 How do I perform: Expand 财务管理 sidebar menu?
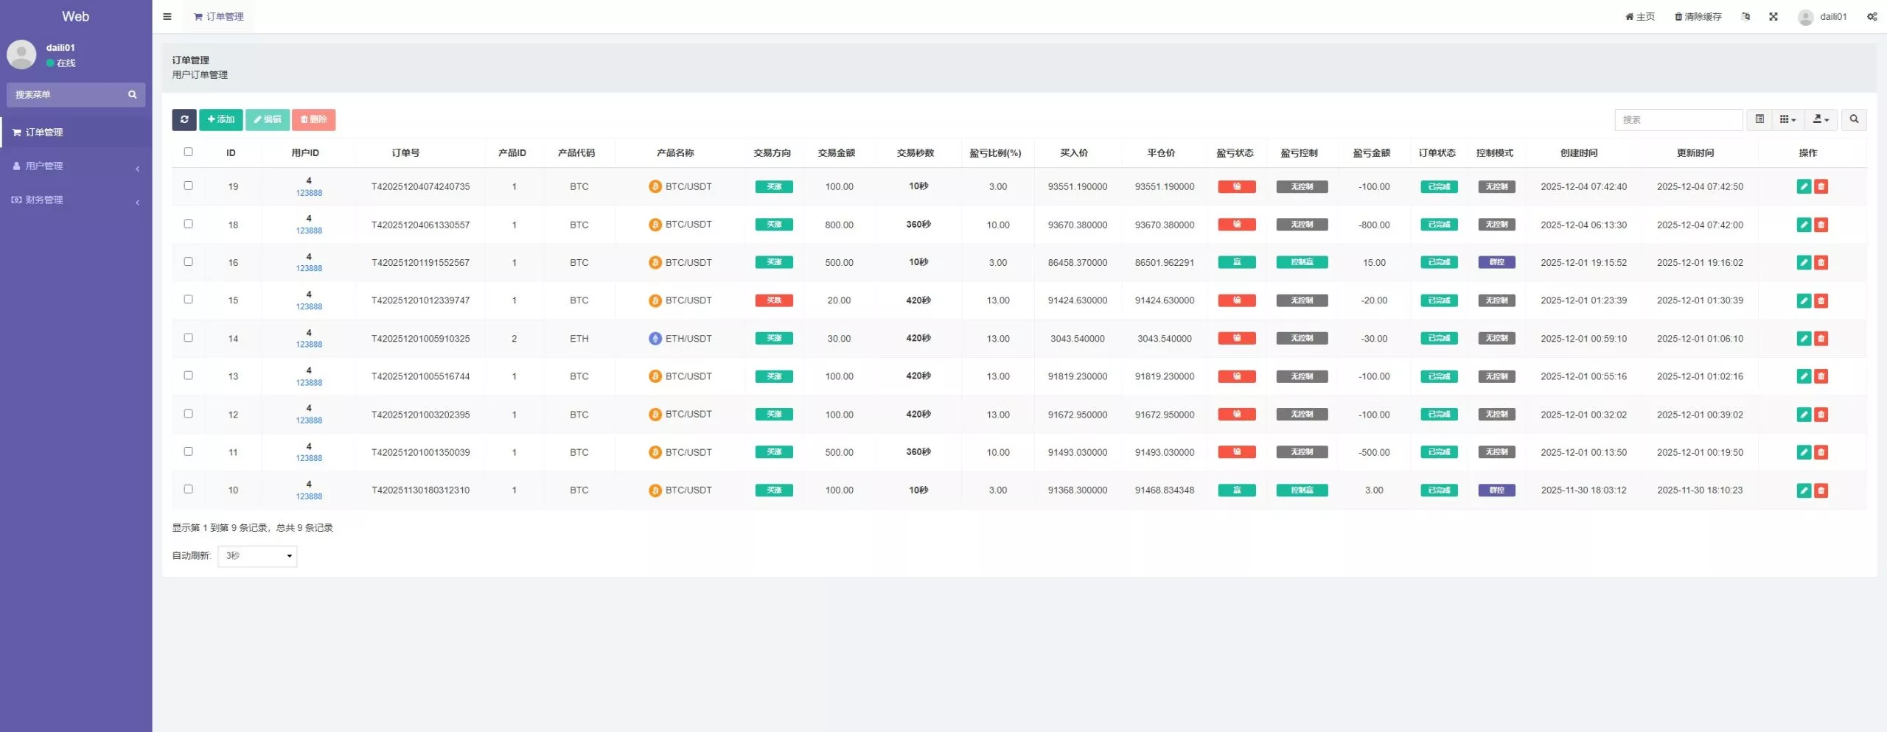pos(76,200)
